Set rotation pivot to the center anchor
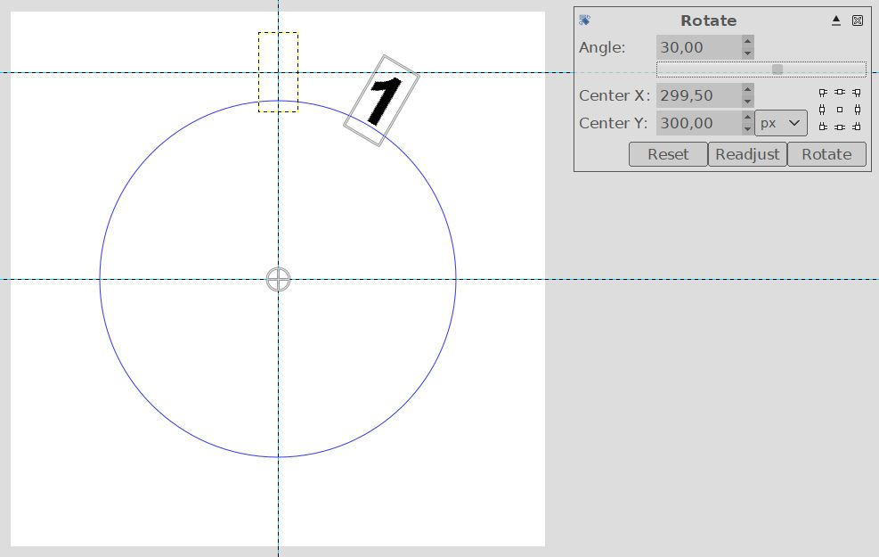Viewport: 879px width, 557px height. tap(839, 110)
